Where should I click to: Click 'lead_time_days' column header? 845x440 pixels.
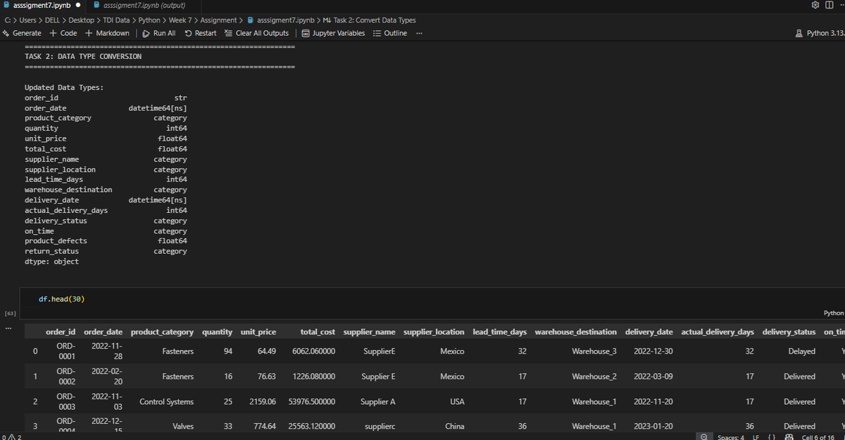point(499,332)
